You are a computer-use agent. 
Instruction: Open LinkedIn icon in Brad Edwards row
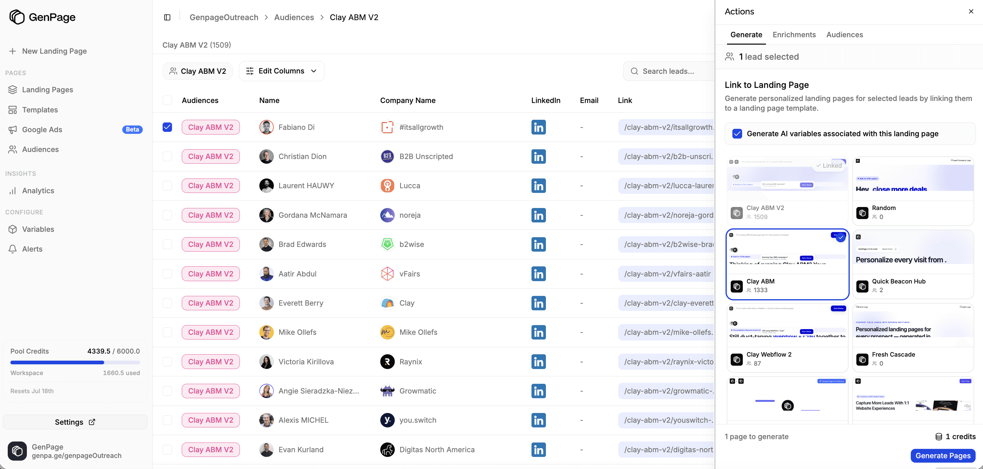539,245
